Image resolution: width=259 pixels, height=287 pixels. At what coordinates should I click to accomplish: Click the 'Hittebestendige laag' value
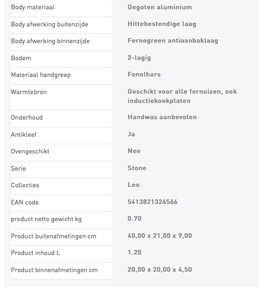162,24
